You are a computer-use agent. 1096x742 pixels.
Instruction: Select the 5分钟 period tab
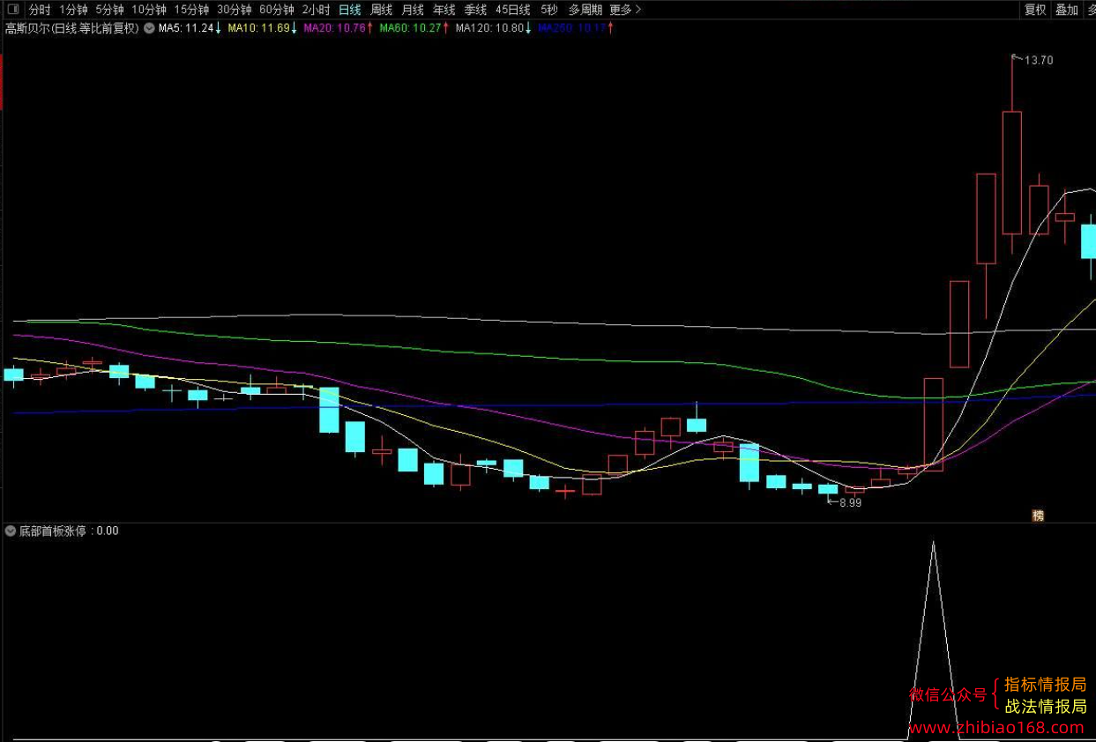[x=109, y=10]
